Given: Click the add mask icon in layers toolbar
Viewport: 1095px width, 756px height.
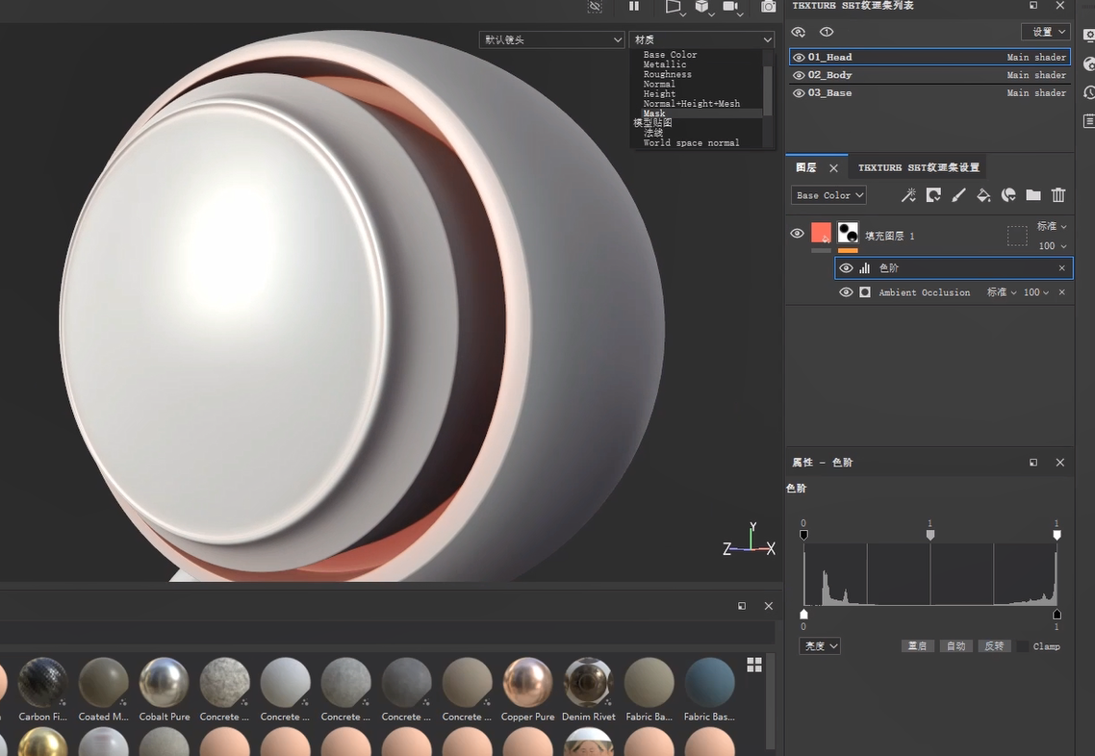Looking at the screenshot, I should click(x=933, y=195).
